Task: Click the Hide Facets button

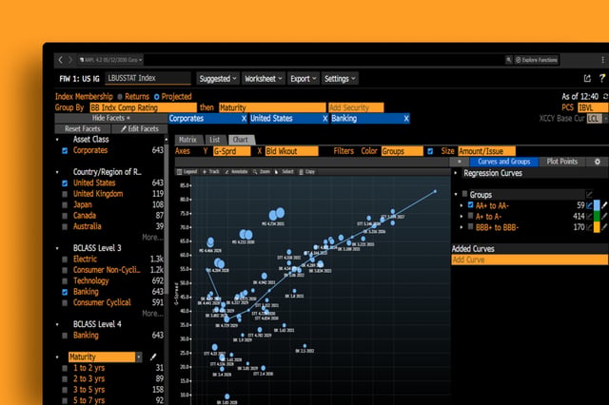Action: pyautogui.click(x=111, y=118)
